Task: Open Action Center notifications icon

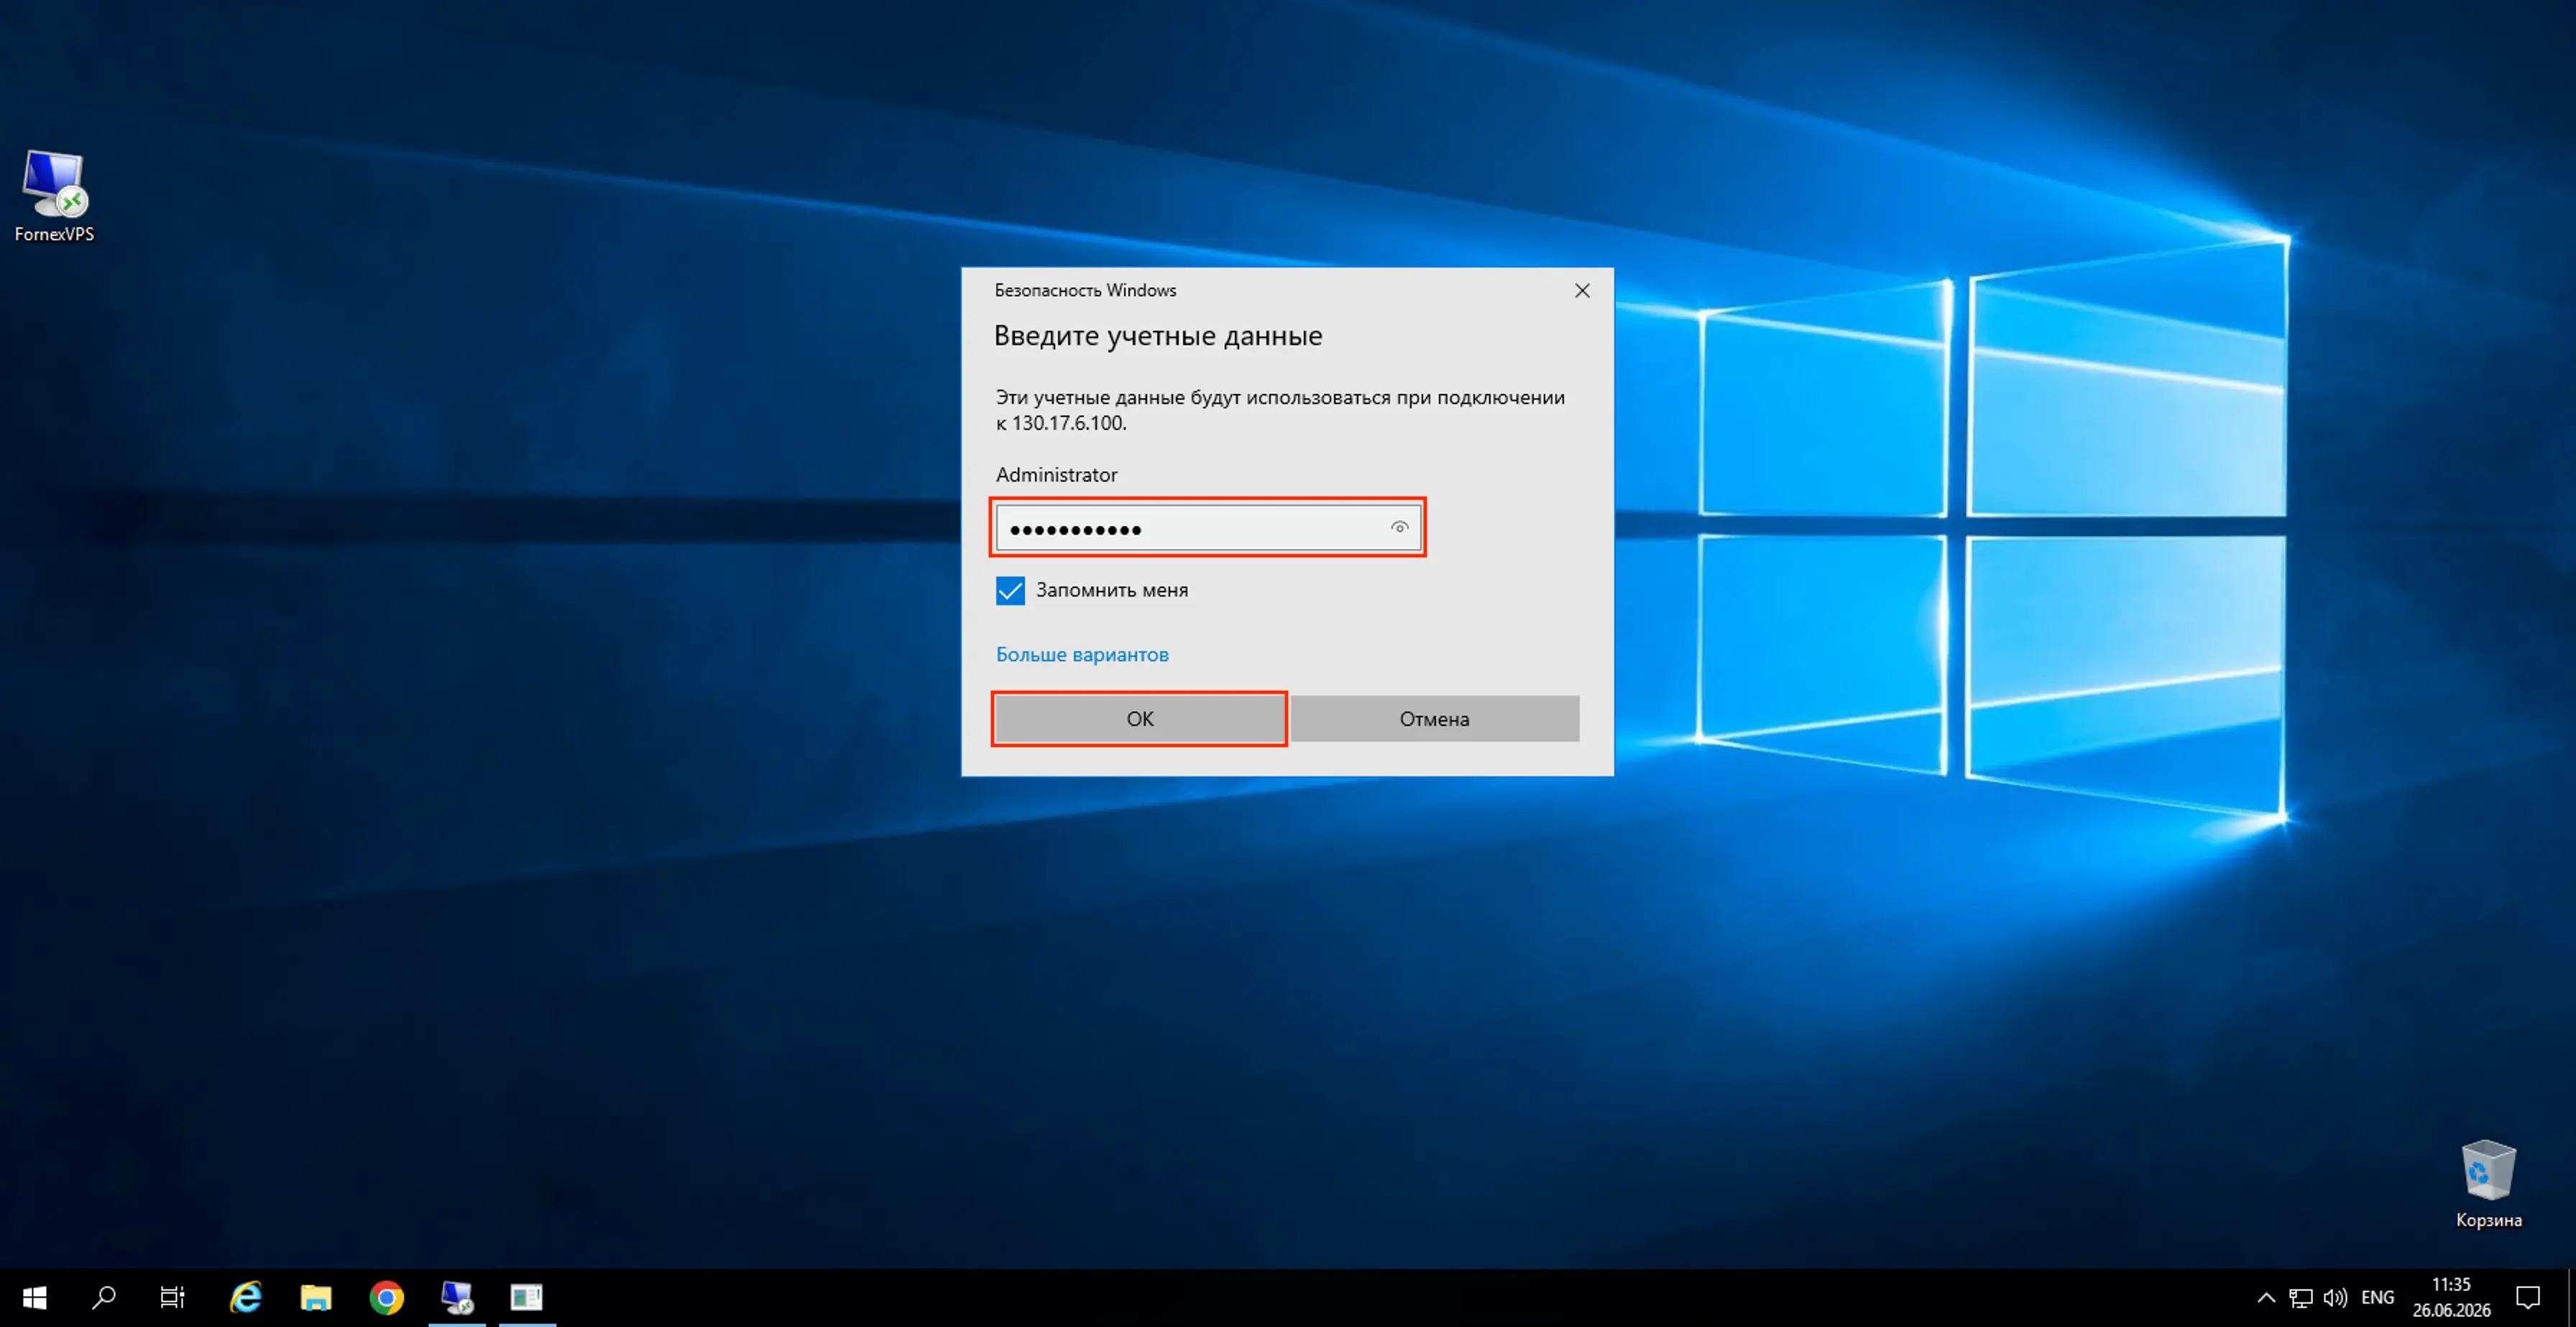Action: (x=2528, y=1298)
